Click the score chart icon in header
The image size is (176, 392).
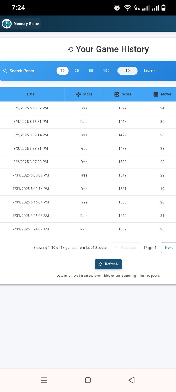tap(117, 94)
